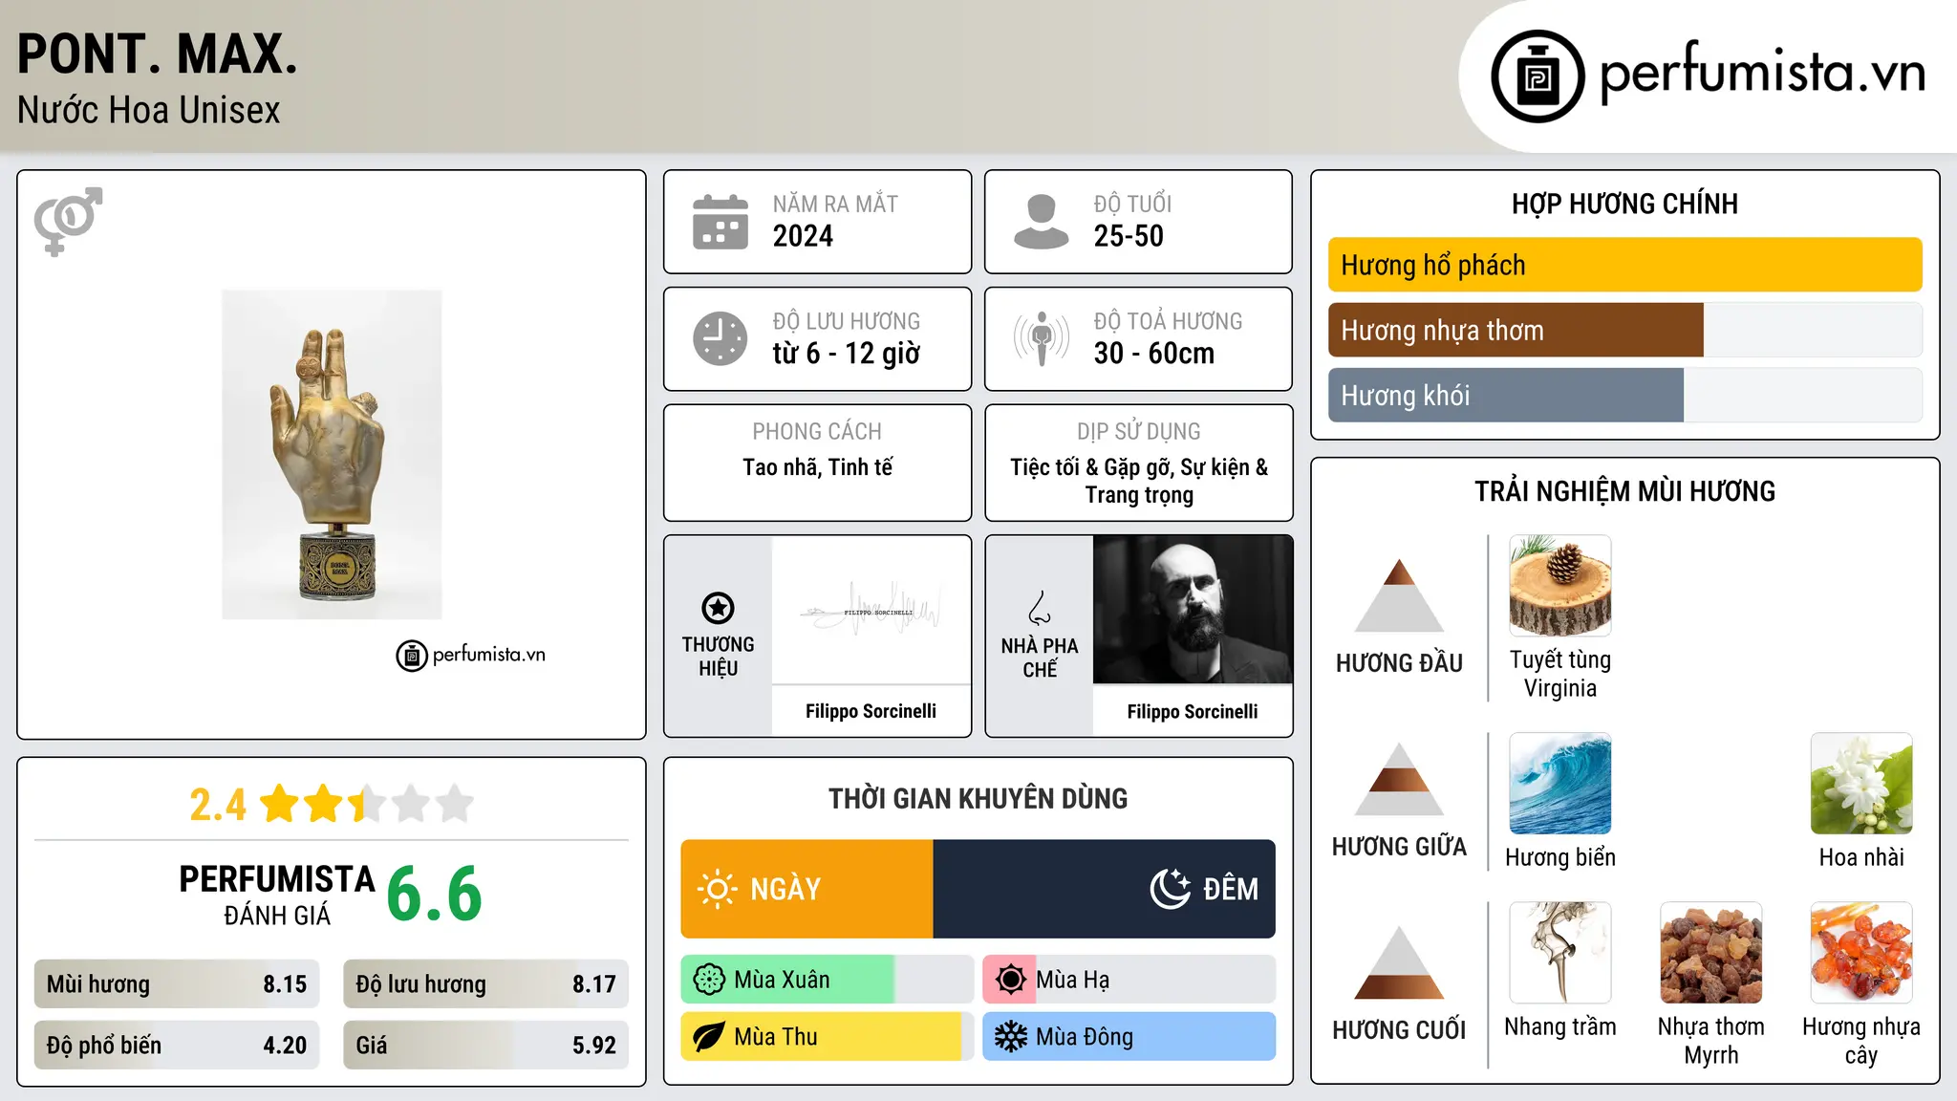Click the Mùa Hạ season bar
This screenshot has height=1101, width=1957.
[x=1129, y=980]
